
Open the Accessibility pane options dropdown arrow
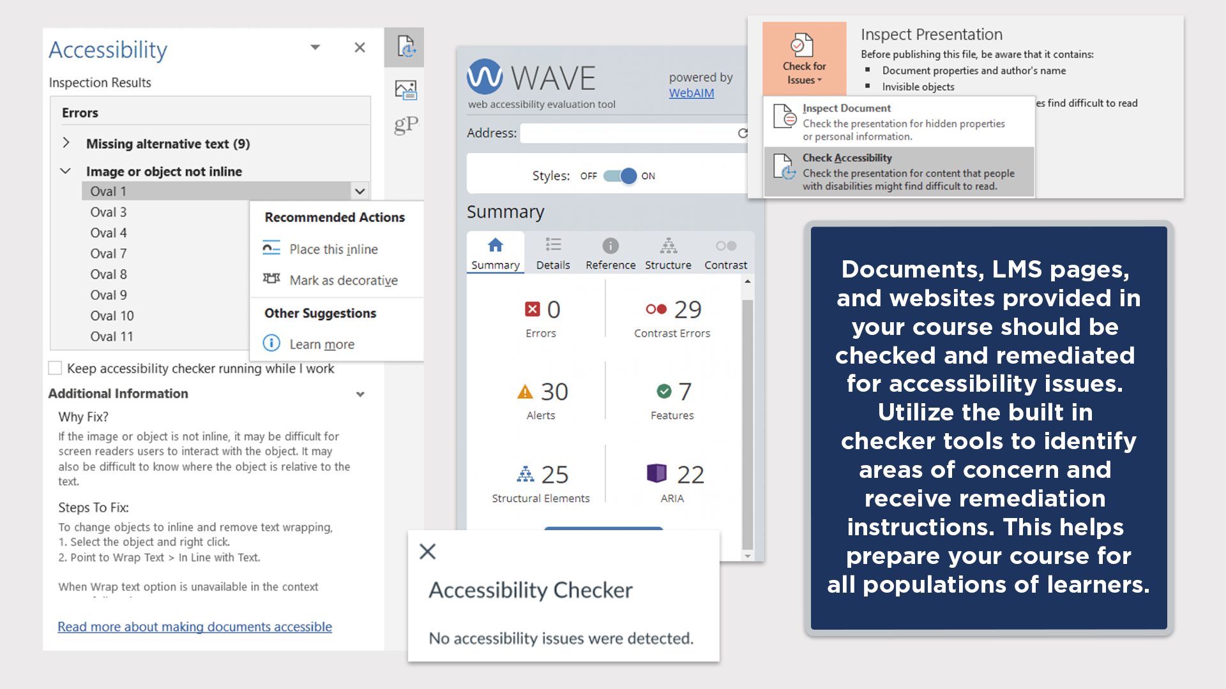click(x=315, y=47)
